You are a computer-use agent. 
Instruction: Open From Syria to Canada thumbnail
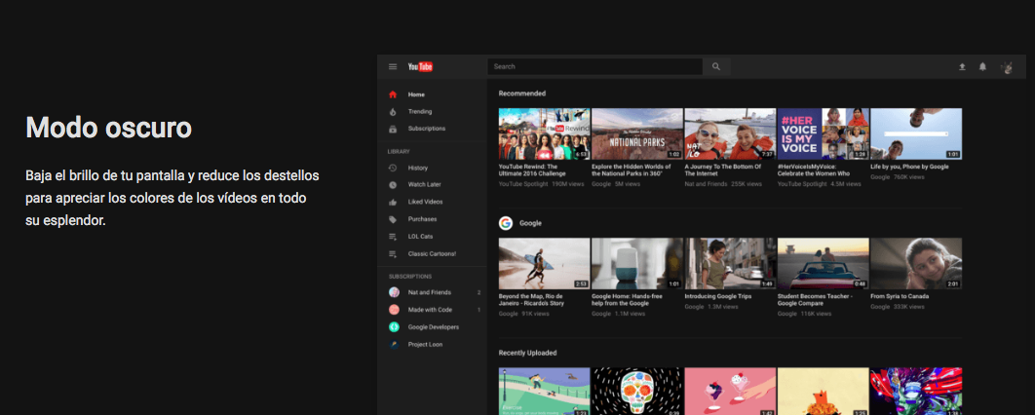click(916, 263)
